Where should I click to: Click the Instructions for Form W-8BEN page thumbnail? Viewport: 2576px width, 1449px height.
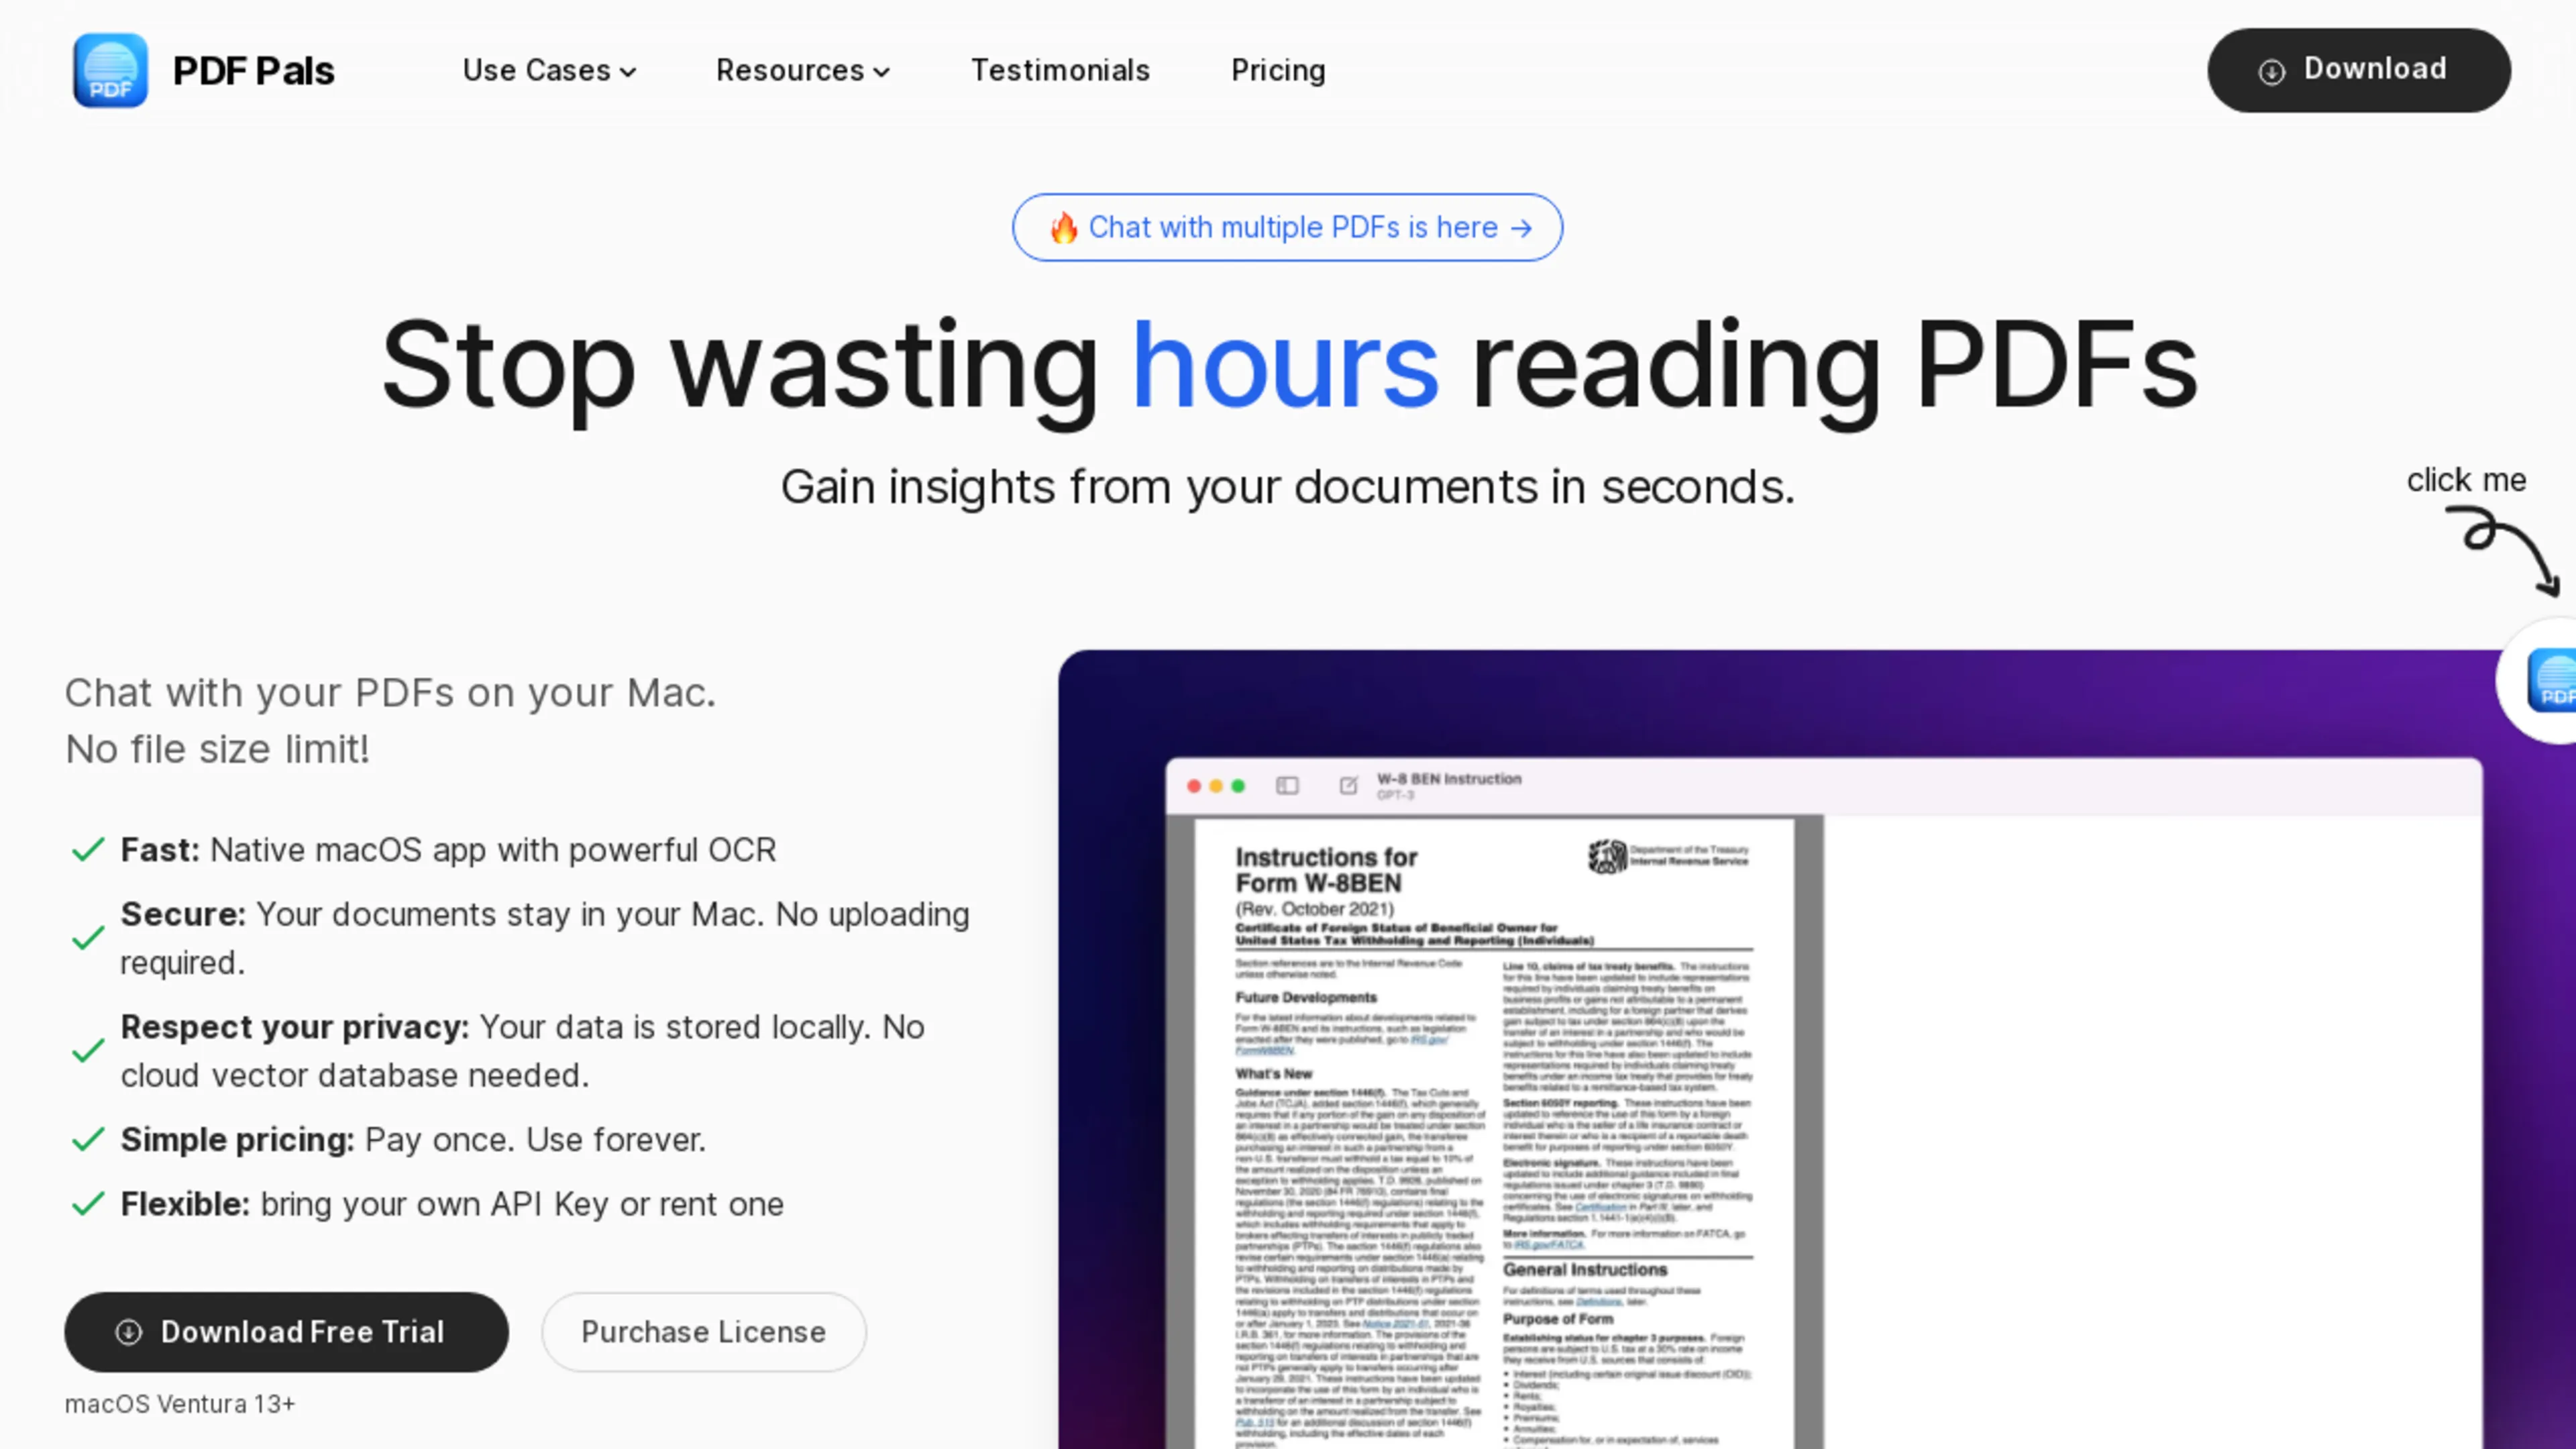(1494, 1133)
